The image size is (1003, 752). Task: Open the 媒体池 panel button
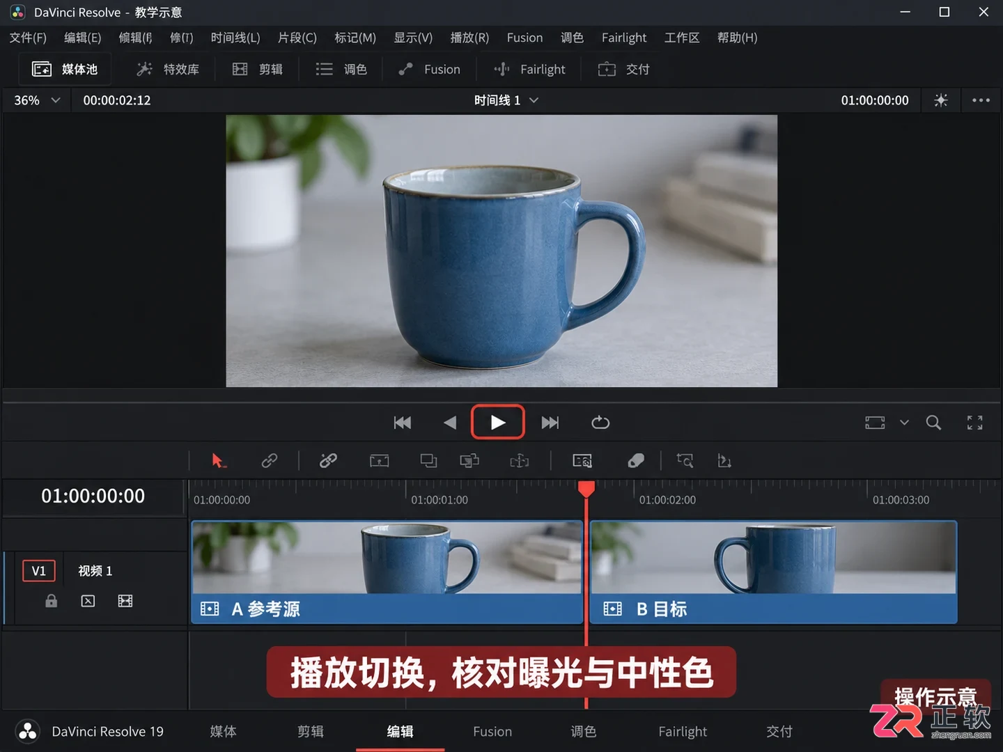point(65,69)
